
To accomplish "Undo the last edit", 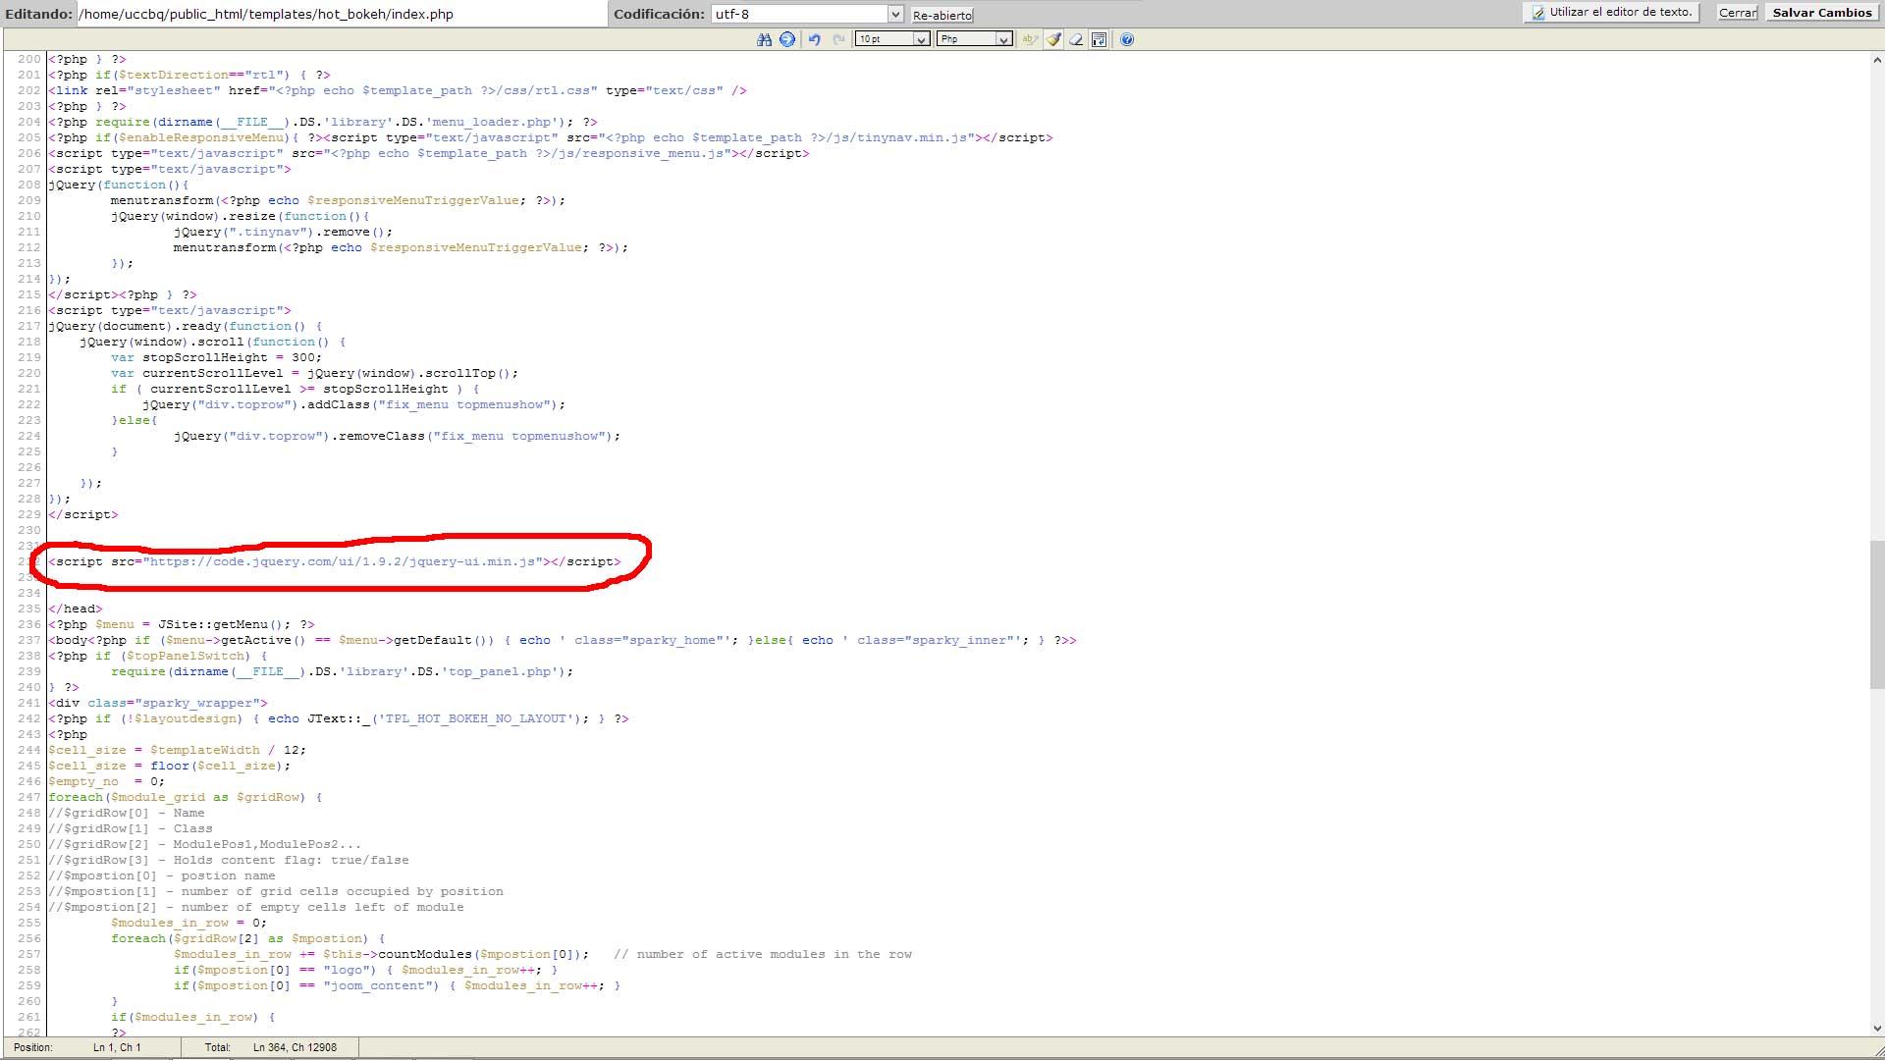I will (x=814, y=39).
